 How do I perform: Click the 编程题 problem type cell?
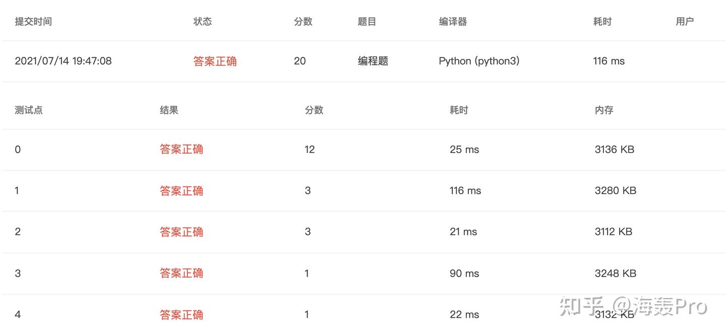pos(373,61)
